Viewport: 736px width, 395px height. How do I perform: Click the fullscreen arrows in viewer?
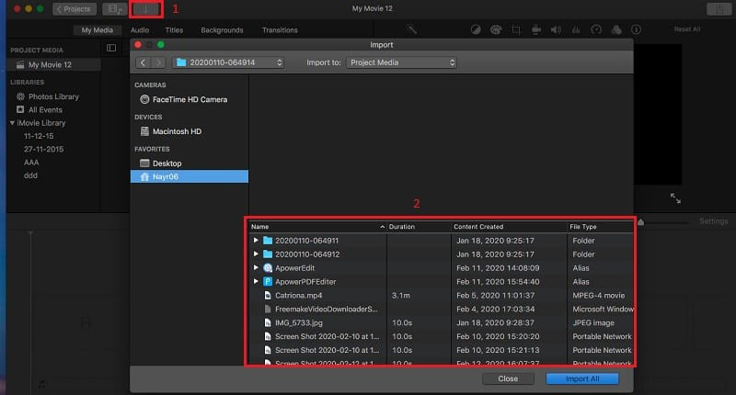click(x=675, y=198)
